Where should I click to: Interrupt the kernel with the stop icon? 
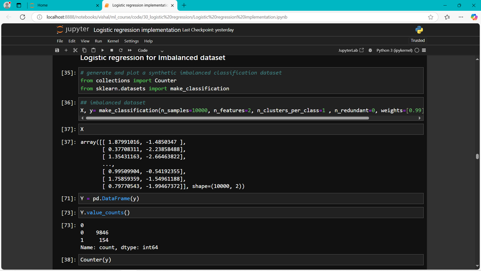coord(112,50)
